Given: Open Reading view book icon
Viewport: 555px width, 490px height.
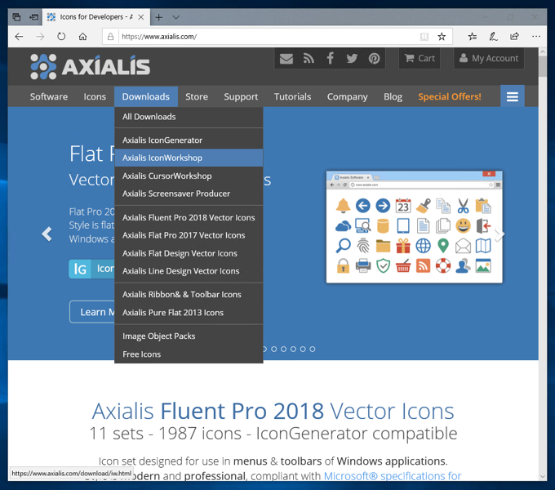Looking at the screenshot, I should point(424,37).
